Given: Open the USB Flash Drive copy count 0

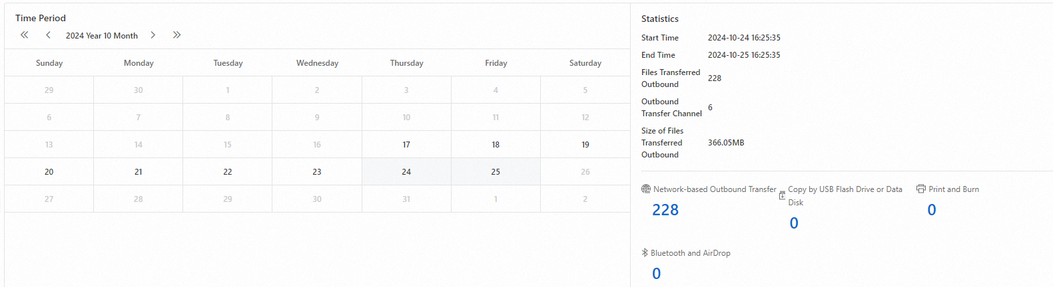Looking at the screenshot, I should click(x=794, y=223).
